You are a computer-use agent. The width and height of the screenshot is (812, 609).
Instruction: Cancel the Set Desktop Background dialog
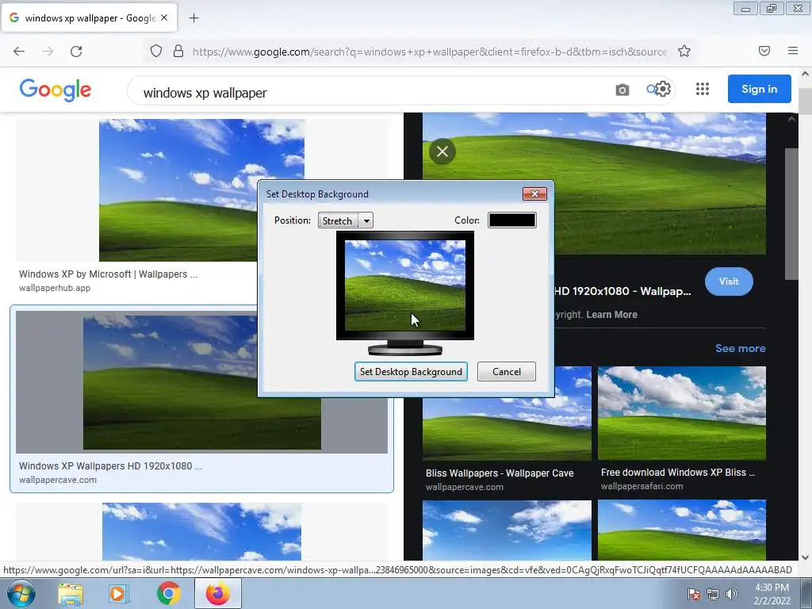click(x=507, y=372)
